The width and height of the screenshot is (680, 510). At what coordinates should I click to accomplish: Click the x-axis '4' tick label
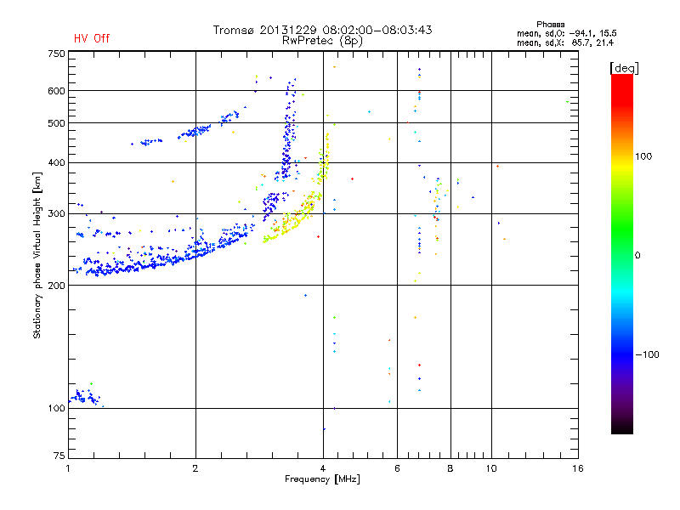pos(323,468)
